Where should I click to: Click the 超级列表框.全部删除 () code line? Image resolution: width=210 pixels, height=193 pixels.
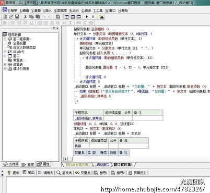pos(91,29)
